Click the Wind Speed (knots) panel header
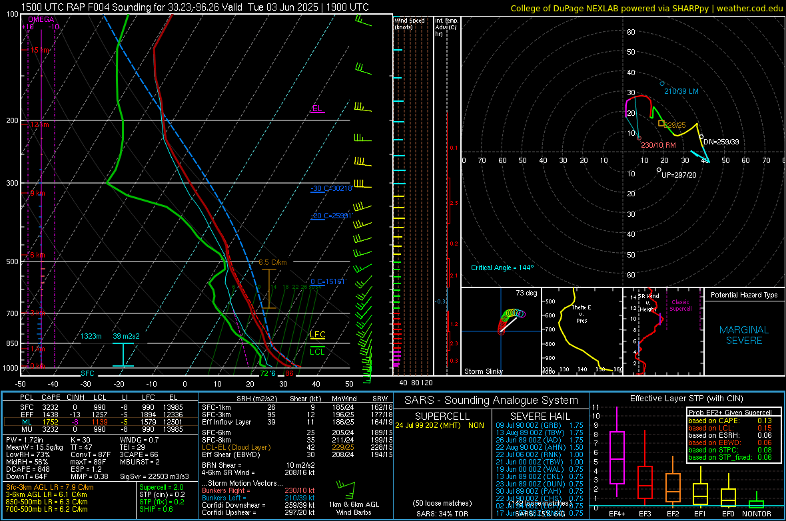The height and width of the screenshot is (521, 786). [x=410, y=23]
